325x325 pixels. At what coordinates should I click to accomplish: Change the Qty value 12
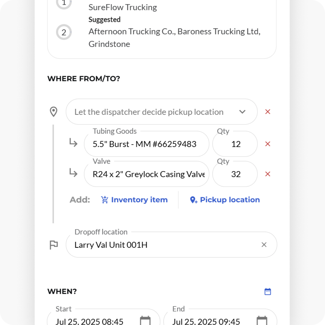[235, 144]
